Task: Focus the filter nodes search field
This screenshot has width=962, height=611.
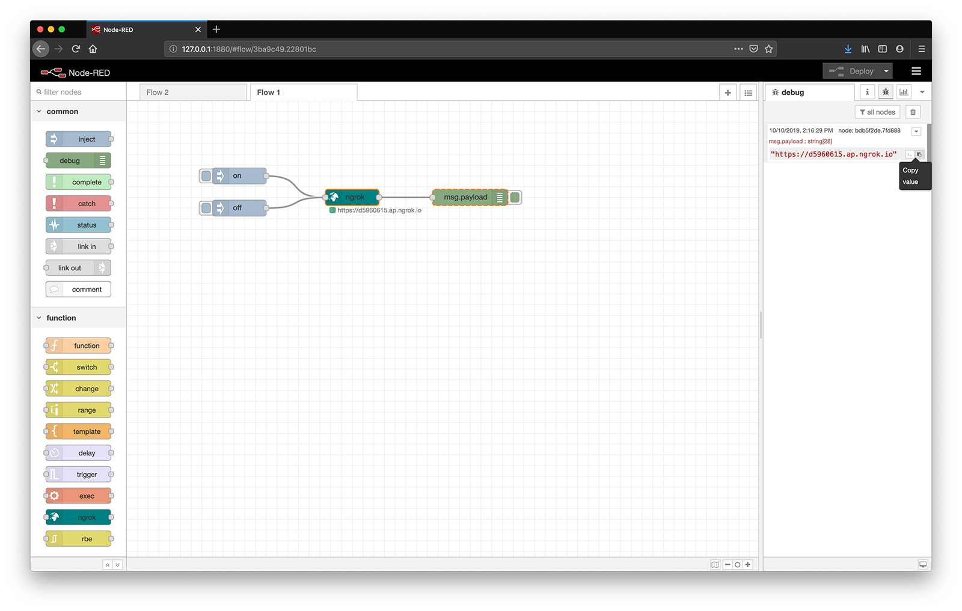Action: point(78,92)
